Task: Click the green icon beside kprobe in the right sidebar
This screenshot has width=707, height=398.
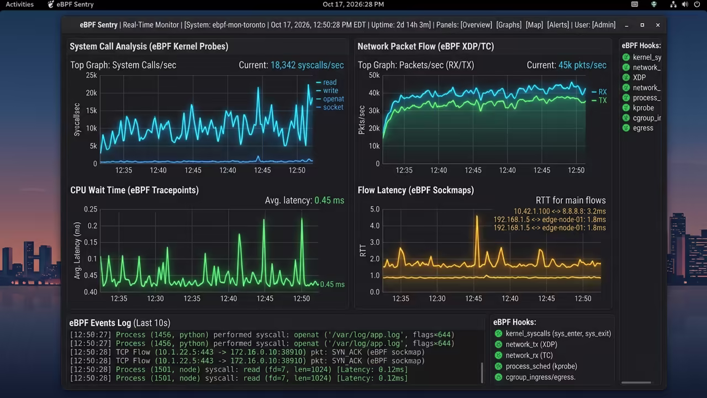Action: tap(626, 108)
